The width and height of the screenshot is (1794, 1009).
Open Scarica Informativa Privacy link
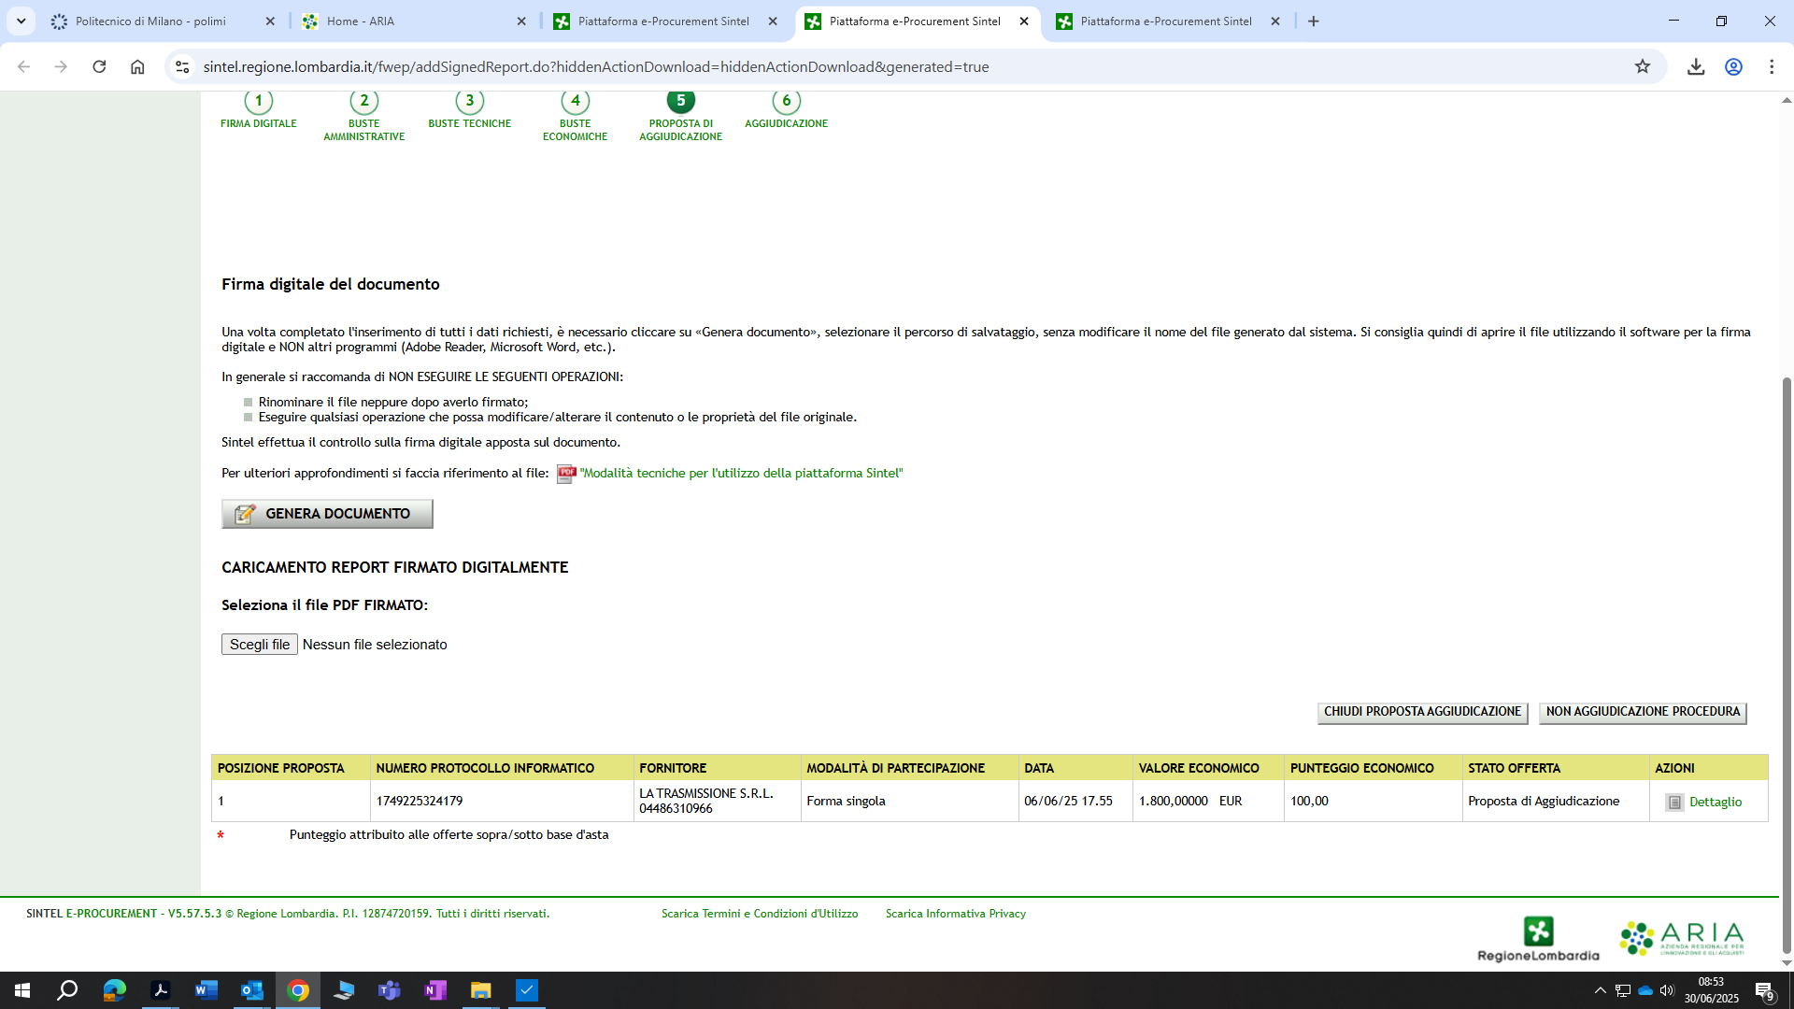(x=955, y=914)
